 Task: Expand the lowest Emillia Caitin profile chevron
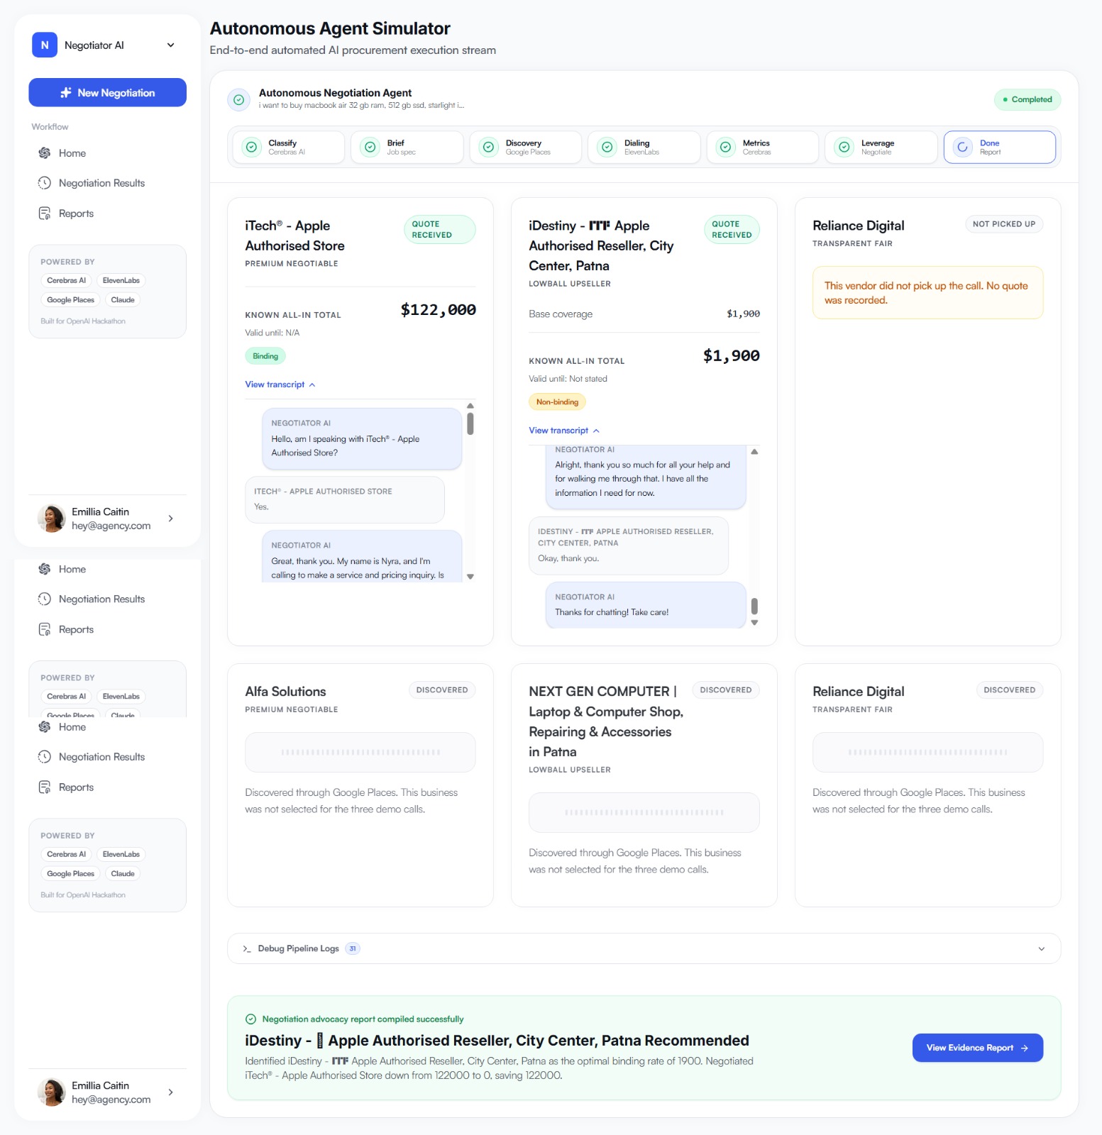170,1092
